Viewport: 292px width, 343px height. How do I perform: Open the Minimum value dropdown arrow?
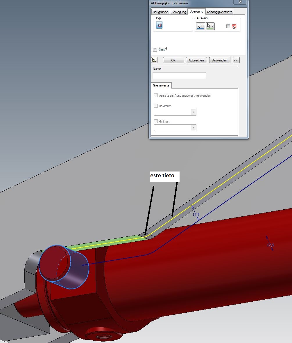[x=193, y=128]
